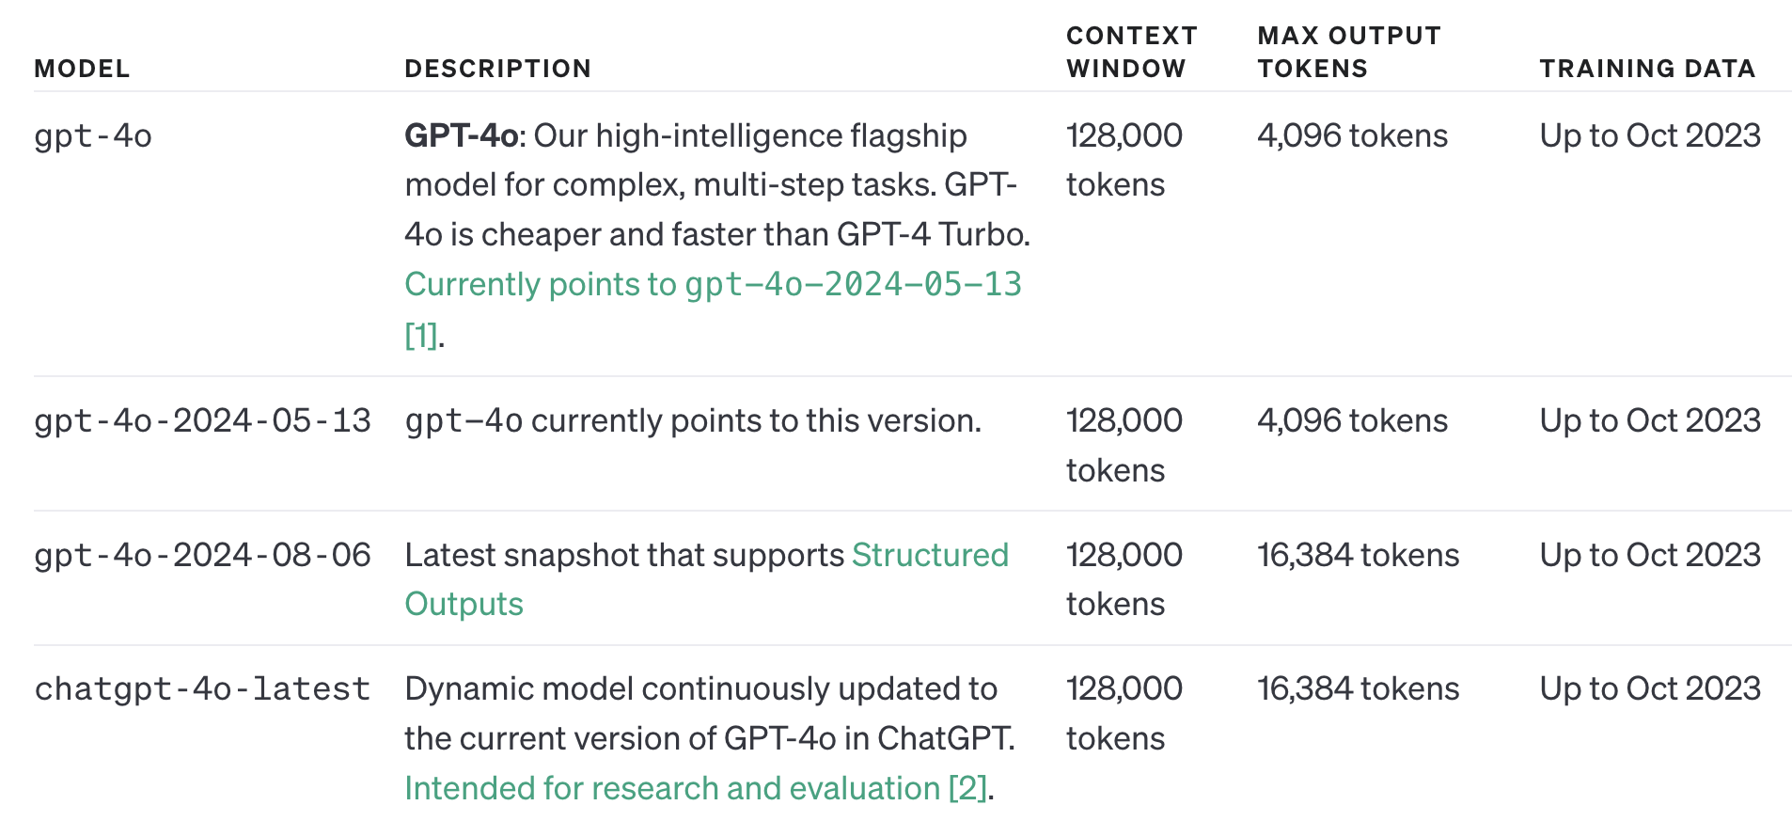The height and width of the screenshot is (837, 1792).
Task: Open the 'Currently points to gpt-4o-2024-05-13' link
Action: click(713, 284)
